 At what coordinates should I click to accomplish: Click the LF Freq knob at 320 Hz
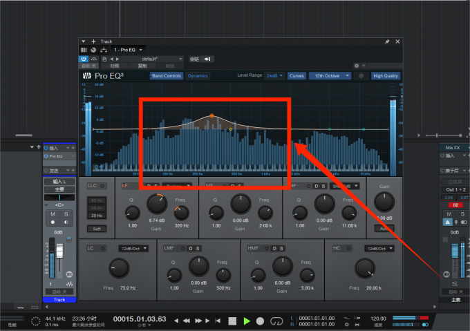tap(181, 213)
